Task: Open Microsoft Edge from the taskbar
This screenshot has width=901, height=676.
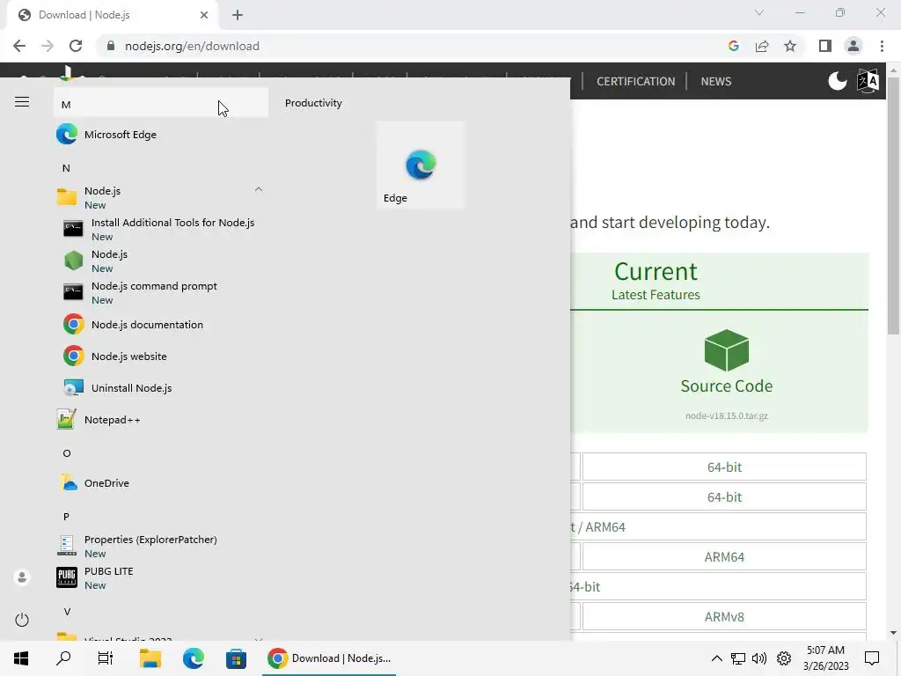Action: coord(193,658)
